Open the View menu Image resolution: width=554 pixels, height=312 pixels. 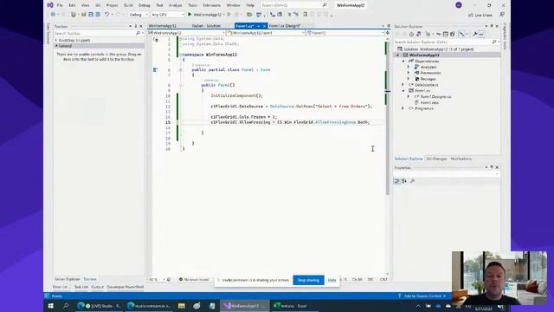point(85,5)
